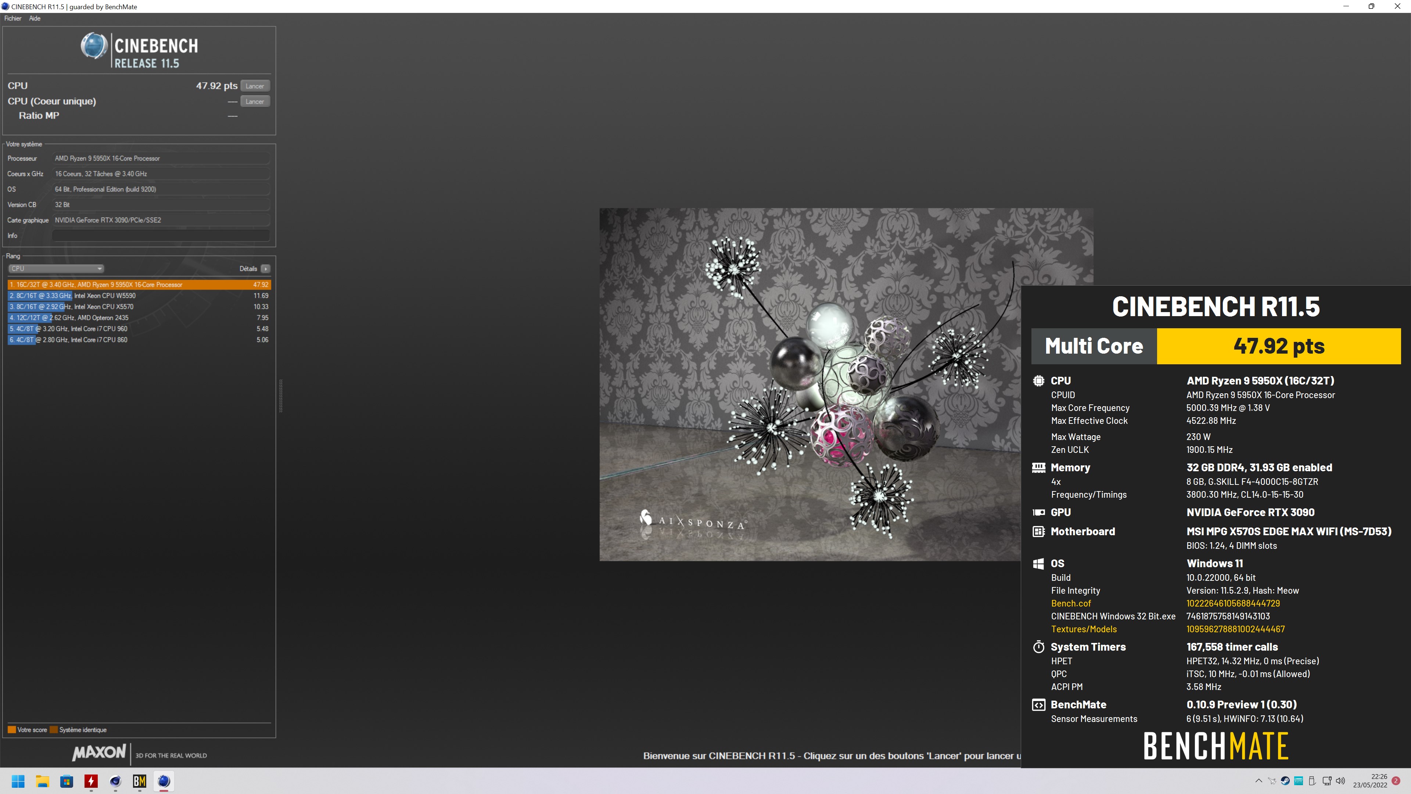Expand ranking Détails arrow button
The height and width of the screenshot is (794, 1411).
tap(266, 268)
